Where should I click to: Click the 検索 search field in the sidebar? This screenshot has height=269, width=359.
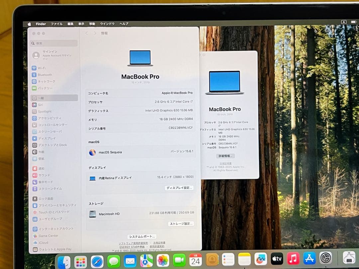click(x=53, y=43)
